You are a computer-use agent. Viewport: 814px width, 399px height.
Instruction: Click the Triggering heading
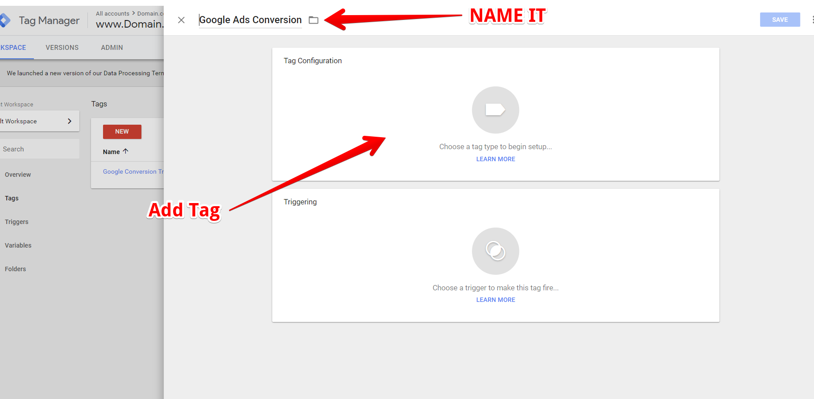pos(300,202)
